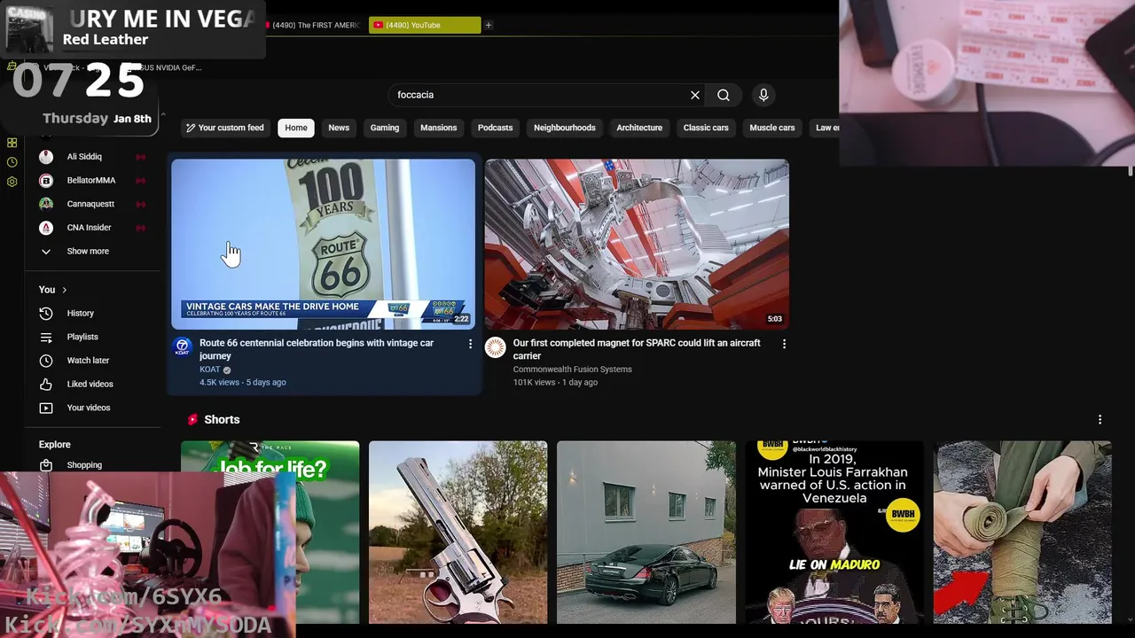The height and width of the screenshot is (638, 1135).
Task: Click the Shopping bag icon under Explore
Action: coord(46,465)
